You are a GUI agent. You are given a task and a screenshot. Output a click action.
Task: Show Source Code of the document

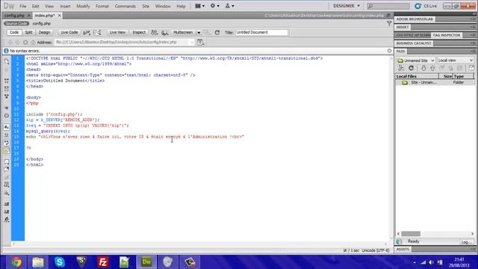16,23
